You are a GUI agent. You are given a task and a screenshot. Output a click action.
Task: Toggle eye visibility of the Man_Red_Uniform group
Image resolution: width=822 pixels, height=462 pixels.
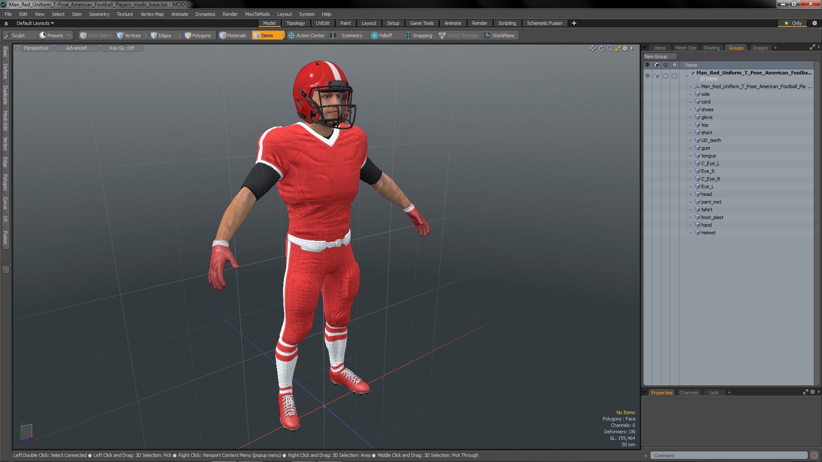[647, 76]
